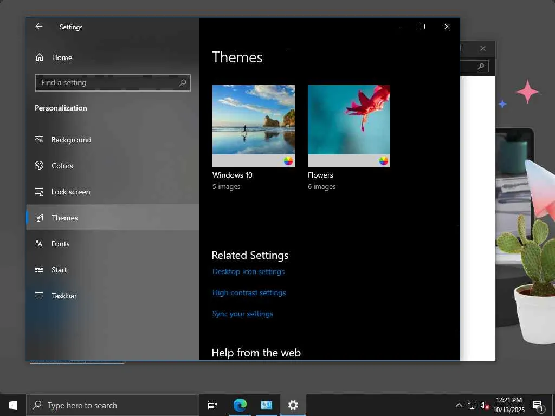Open High contrast settings link
The width and height of the screenshot is (555, 416).
[x=249, y=293]
